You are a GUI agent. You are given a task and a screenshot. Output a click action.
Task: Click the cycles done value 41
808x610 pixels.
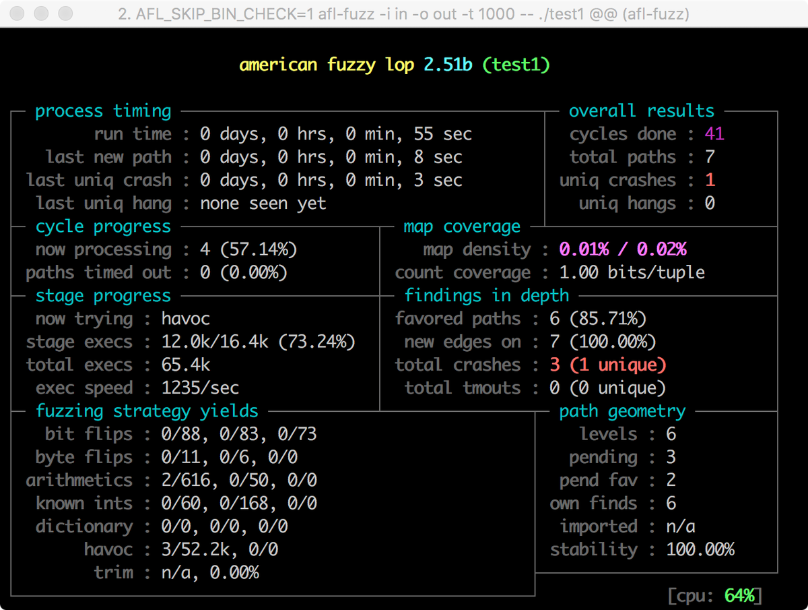point(714,134)
